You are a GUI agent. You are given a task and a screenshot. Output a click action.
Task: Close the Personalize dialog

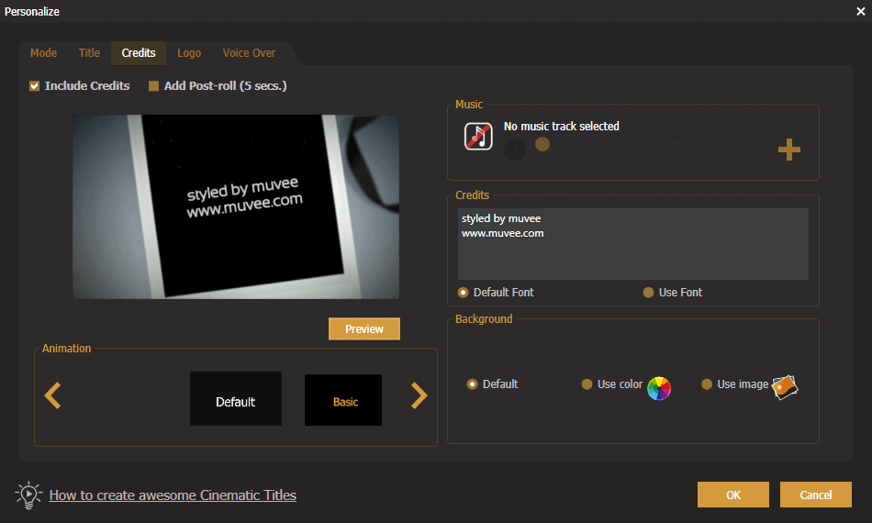click(861, 11)
